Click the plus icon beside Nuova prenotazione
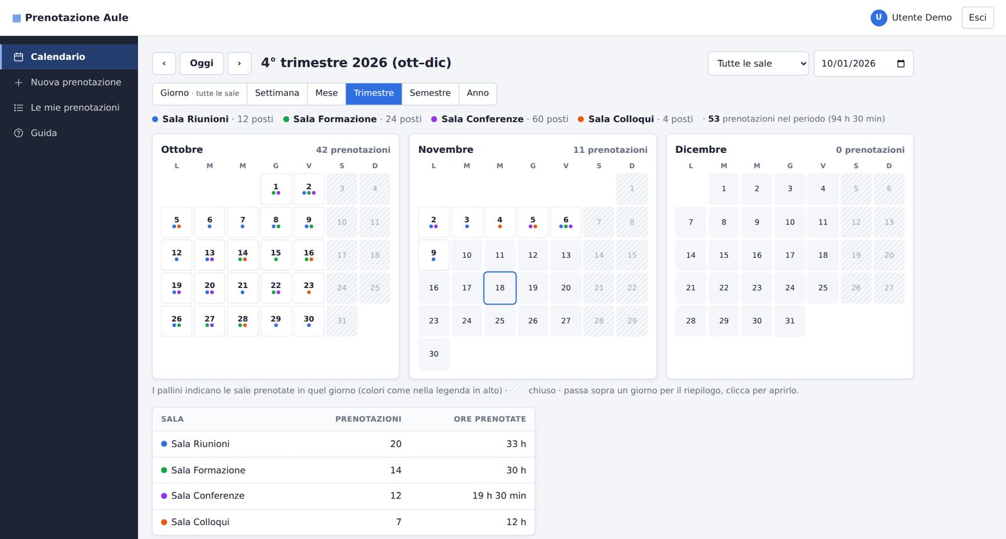 (18, 82)
